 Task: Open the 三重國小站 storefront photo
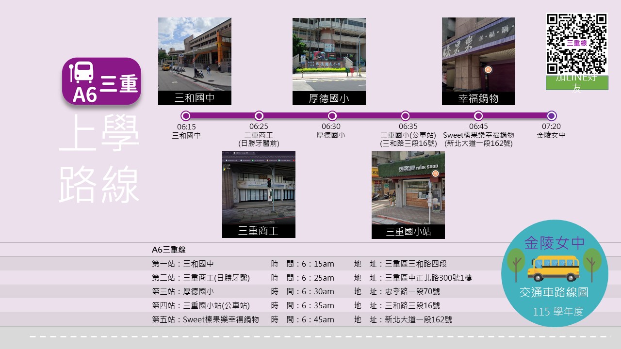click(x=408, y=195)
